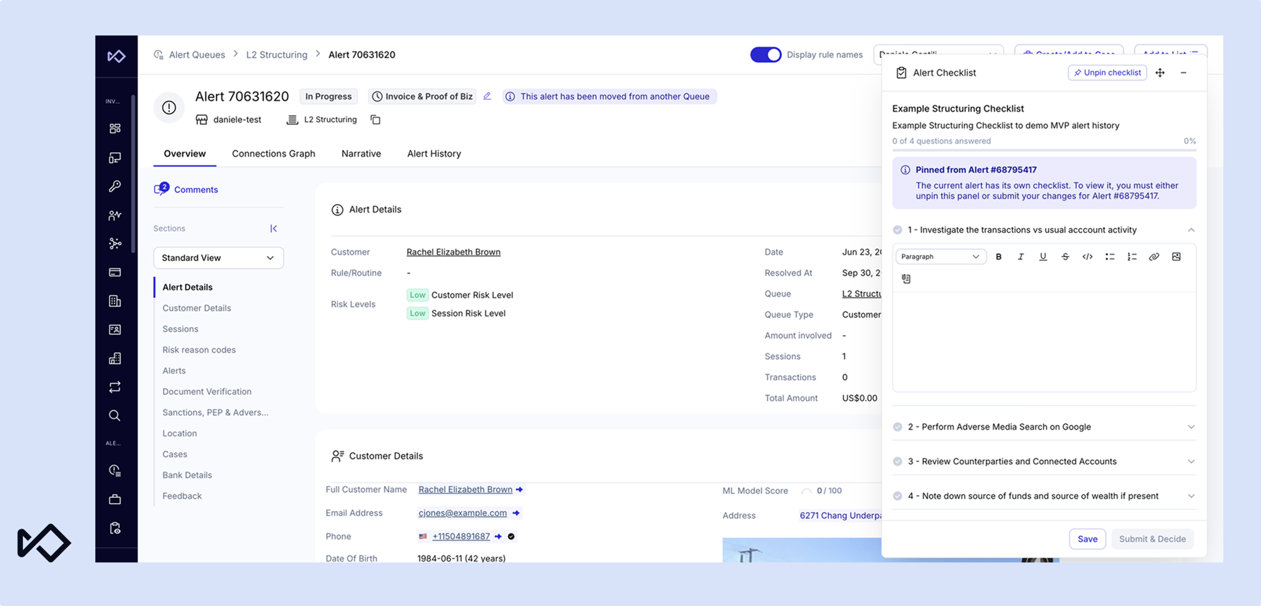
Task: Apply bold formatting in checklist editor
Action: point(999,256)
